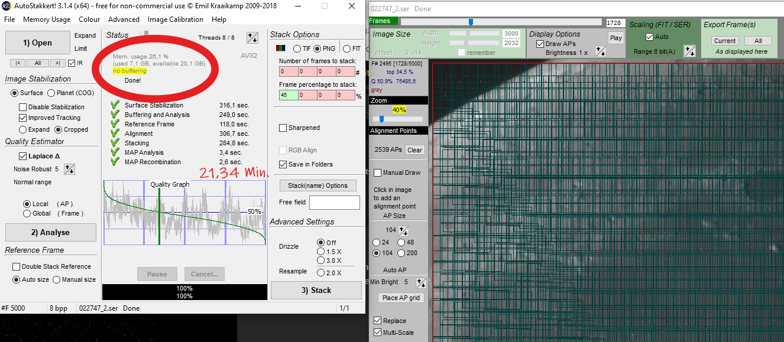Screen dimensions: 784x342
Task: Click the Free field text input
Action: pyautogui.click(x=334, y=203)
